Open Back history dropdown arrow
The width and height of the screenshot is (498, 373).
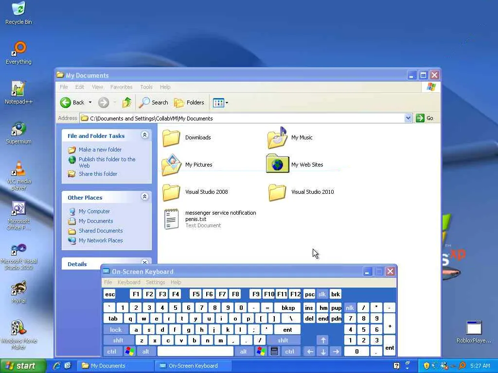(90, 102)
